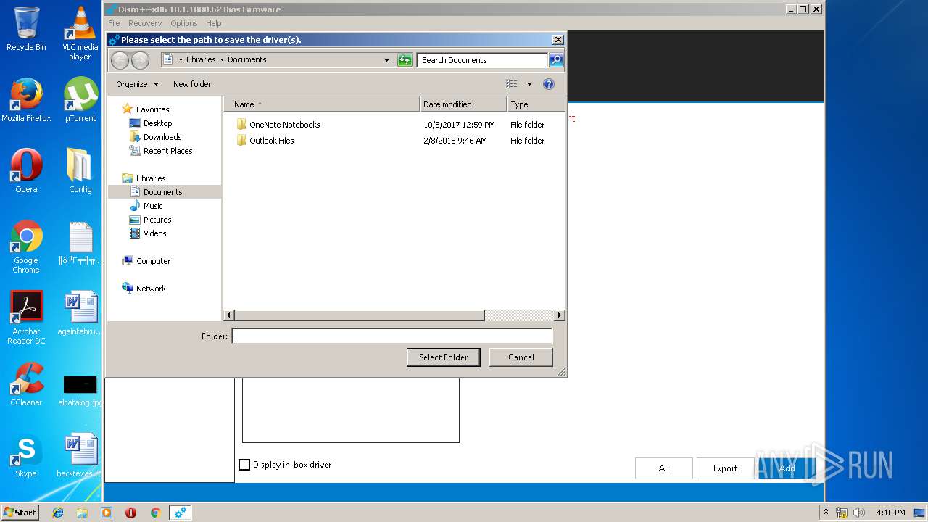Open Opera desktop shortcut
The width and height of the screenshot is (928, 522).
pyautogui.click(x=26, y=171)
